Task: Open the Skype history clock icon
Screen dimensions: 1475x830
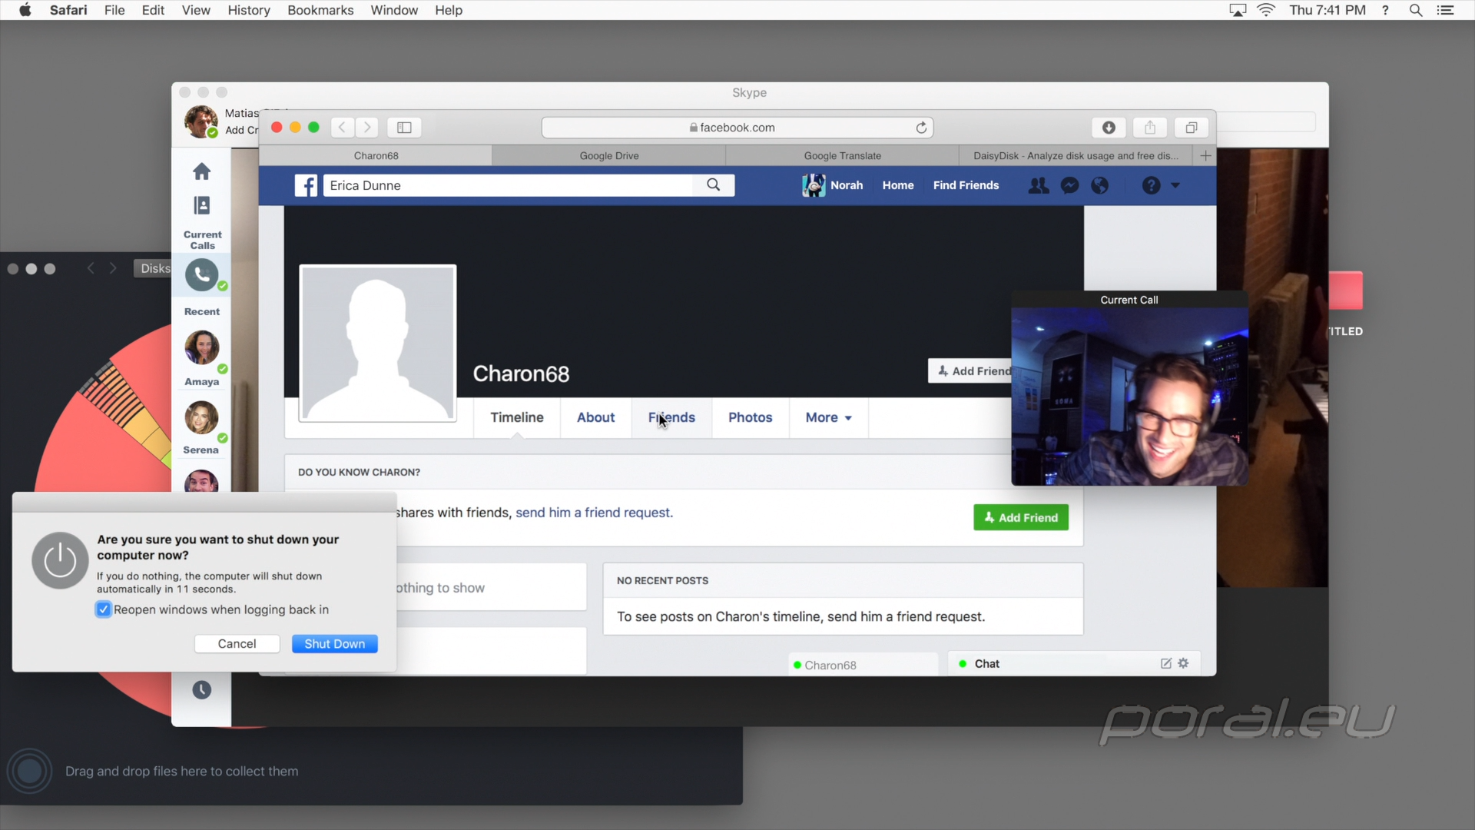Action: 201,689
